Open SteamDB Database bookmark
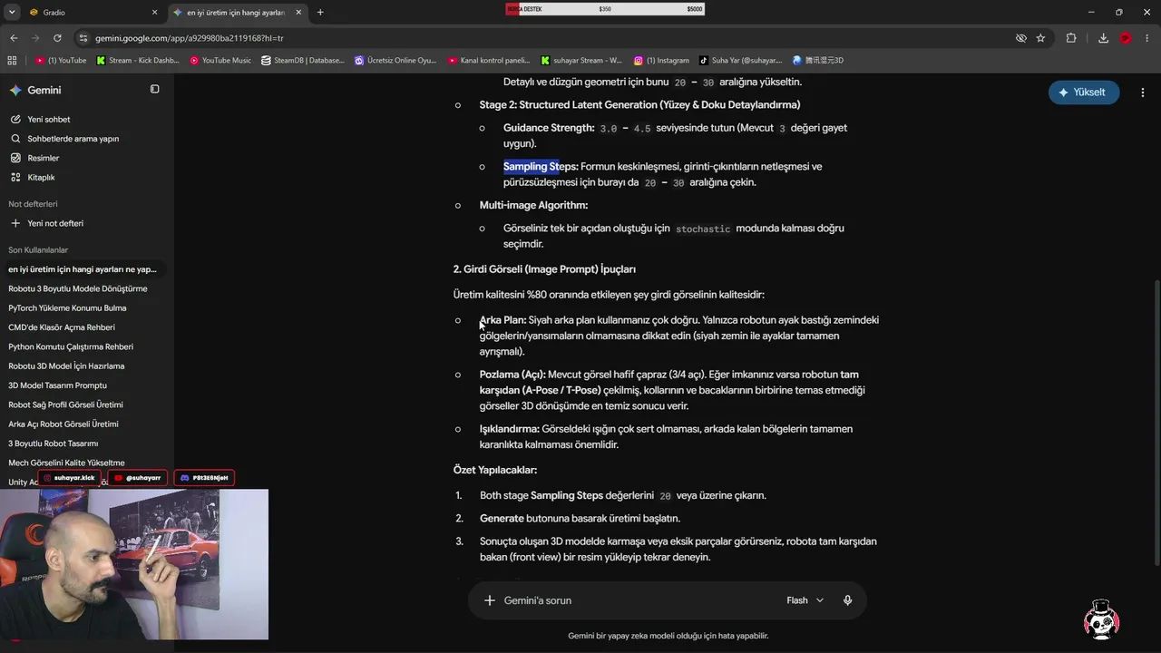Screen dimensions: 1161x653 [x=303, y=61]
